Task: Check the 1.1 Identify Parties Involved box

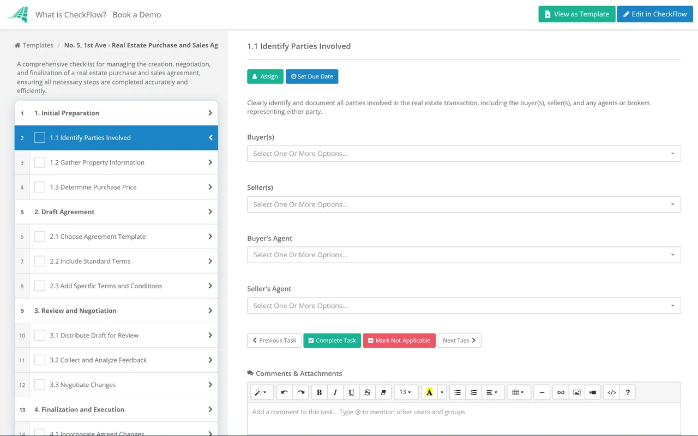Action: [40, 138]
